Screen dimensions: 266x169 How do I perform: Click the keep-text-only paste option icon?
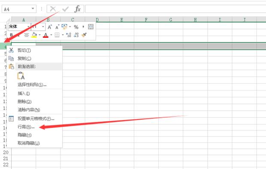coord(21,75)
